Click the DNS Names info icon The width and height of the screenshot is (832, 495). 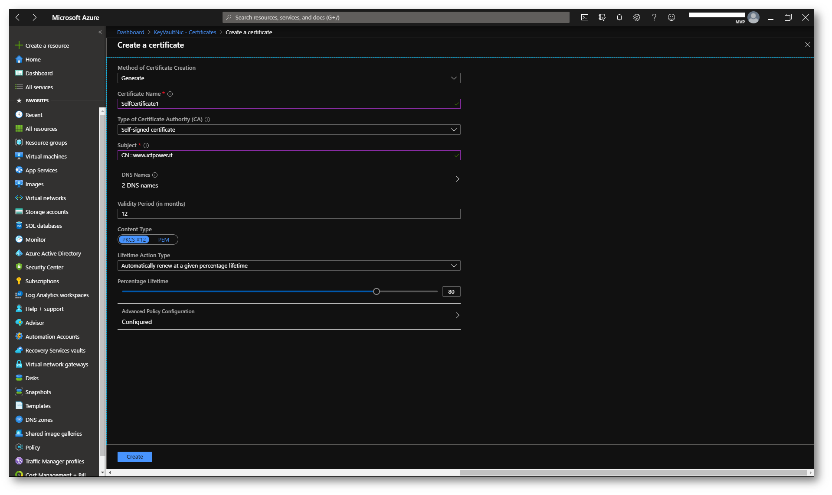pos(155,175)
